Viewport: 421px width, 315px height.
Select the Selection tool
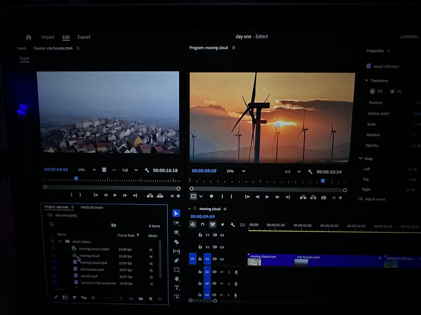(x=176, y=213)
